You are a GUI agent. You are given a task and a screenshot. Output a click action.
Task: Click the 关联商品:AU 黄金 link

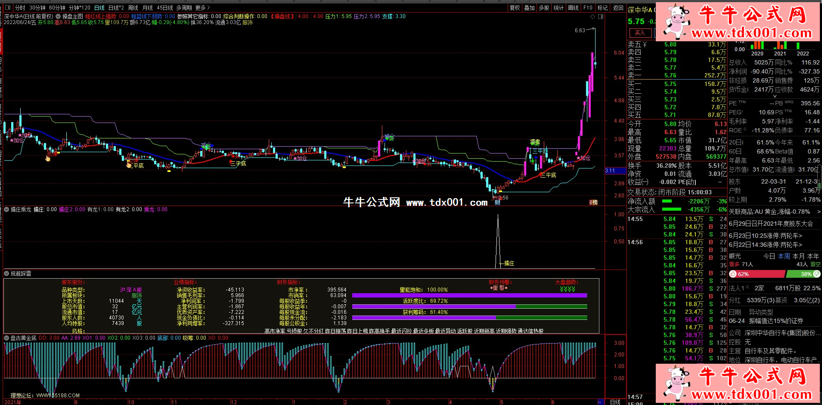[769, 212]
